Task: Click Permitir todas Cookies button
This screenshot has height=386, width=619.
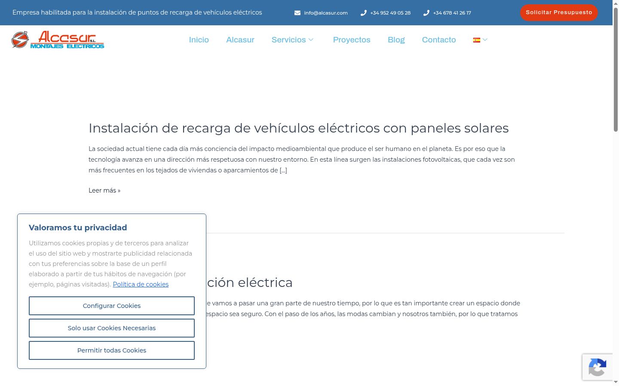Action: click(x=112, y=350)
